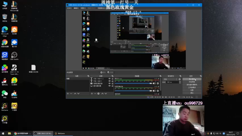Open the Windows Start button
Screen dimensions: 242x136
[3, 134]
